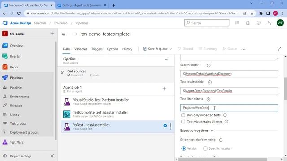Switch to the Variables tab

pyautogui.click(x=81, y=49)
